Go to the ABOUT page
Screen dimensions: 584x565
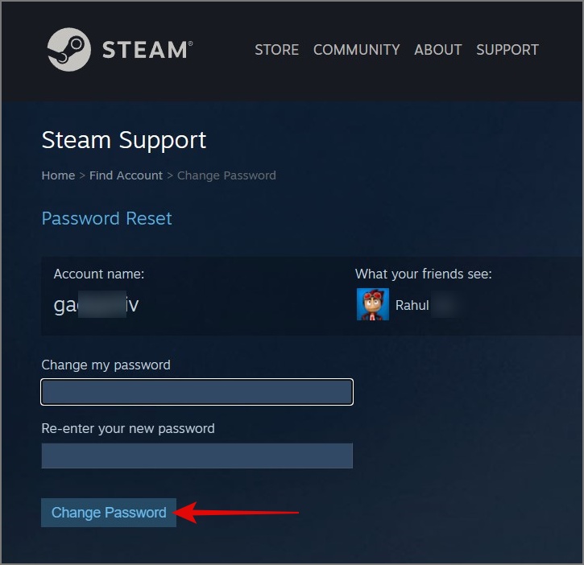438,50
